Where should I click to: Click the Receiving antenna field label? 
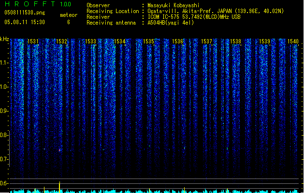click(x=111, y=23)
